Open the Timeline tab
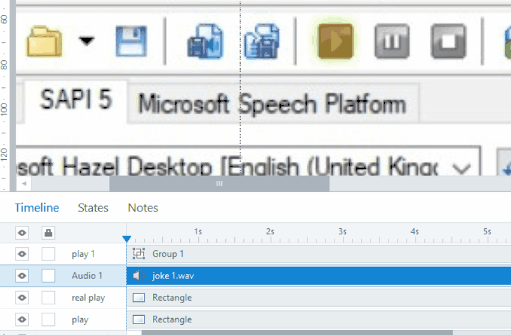Image resolution: width=511 pixels, height=335 pixels. point(37,208)
